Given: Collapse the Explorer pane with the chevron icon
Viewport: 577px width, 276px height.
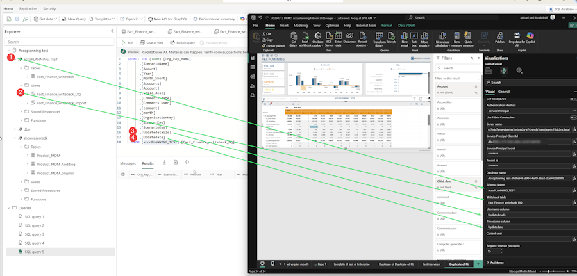Looking at the screenshot, I should (112, 31).
